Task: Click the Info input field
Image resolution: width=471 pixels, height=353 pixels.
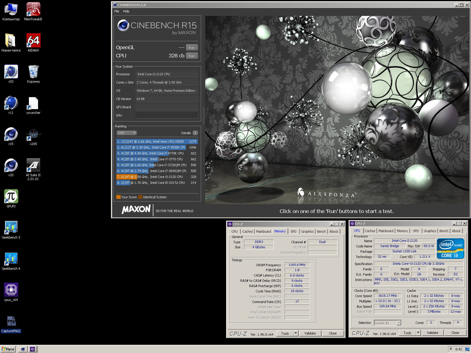Action: click(x=166, y=115)
